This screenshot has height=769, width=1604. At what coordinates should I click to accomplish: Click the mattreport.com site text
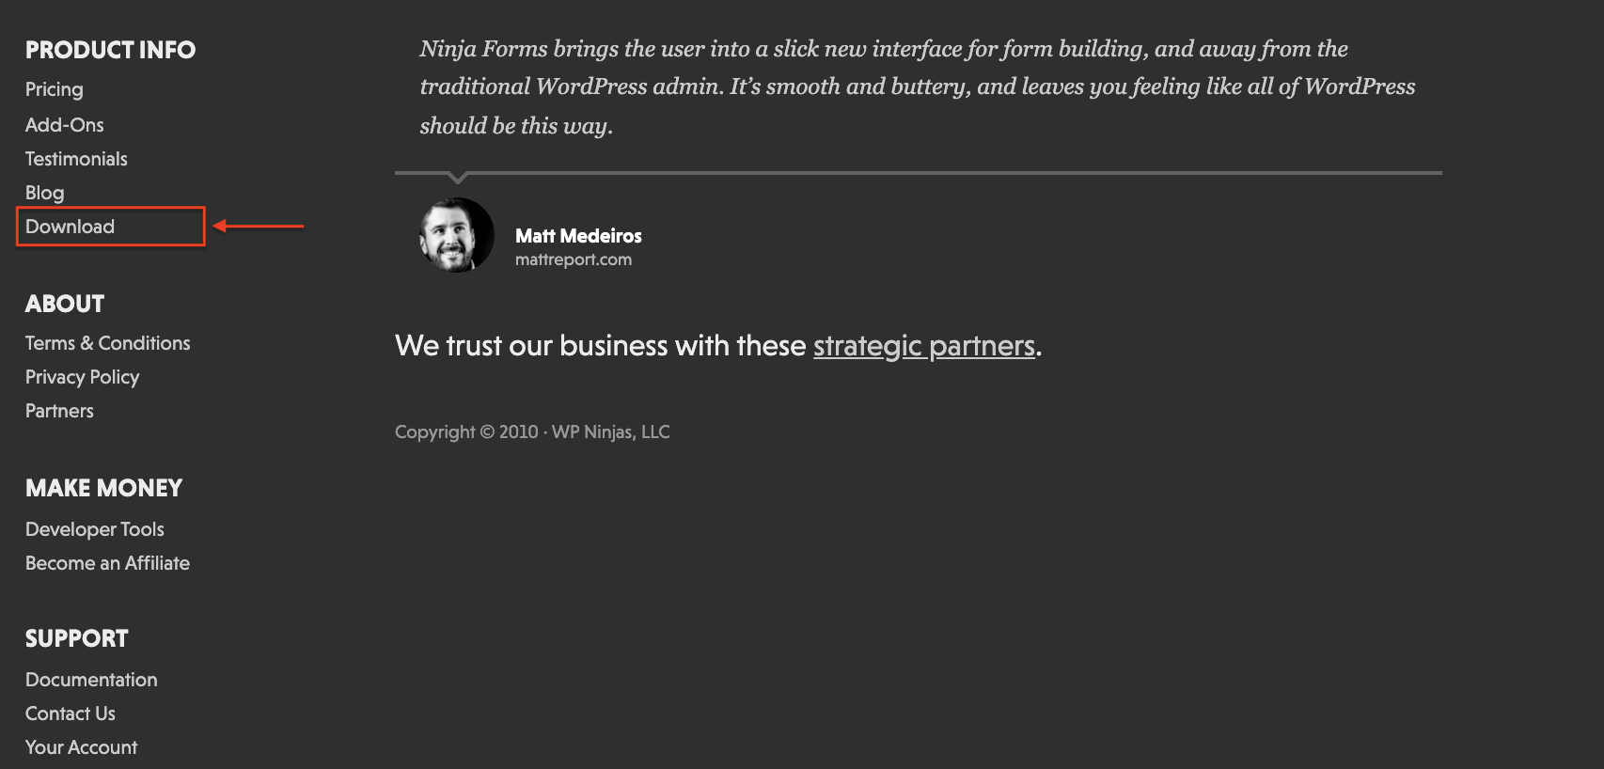coord(574,259)
